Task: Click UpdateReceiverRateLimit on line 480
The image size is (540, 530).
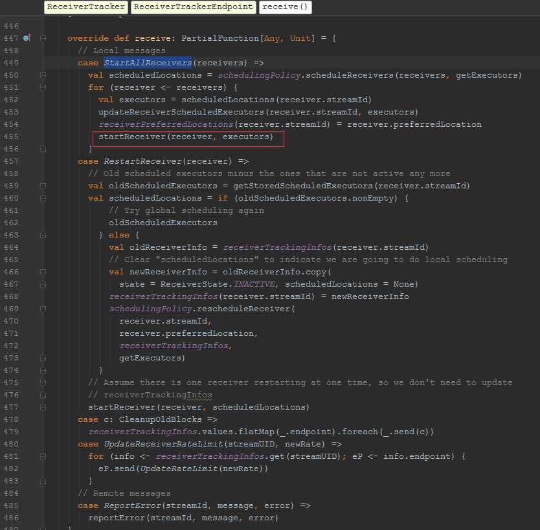Action: [x=163, y=444]
